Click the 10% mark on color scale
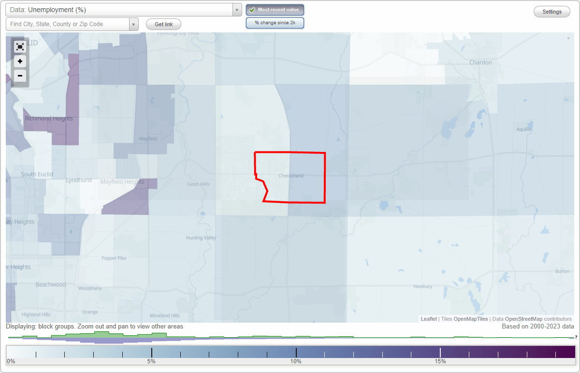This screenshot has height=373, width=580. click(296, 361)
